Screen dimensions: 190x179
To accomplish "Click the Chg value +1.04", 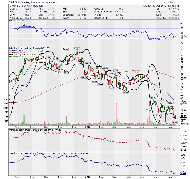I will tap(175, 12).
